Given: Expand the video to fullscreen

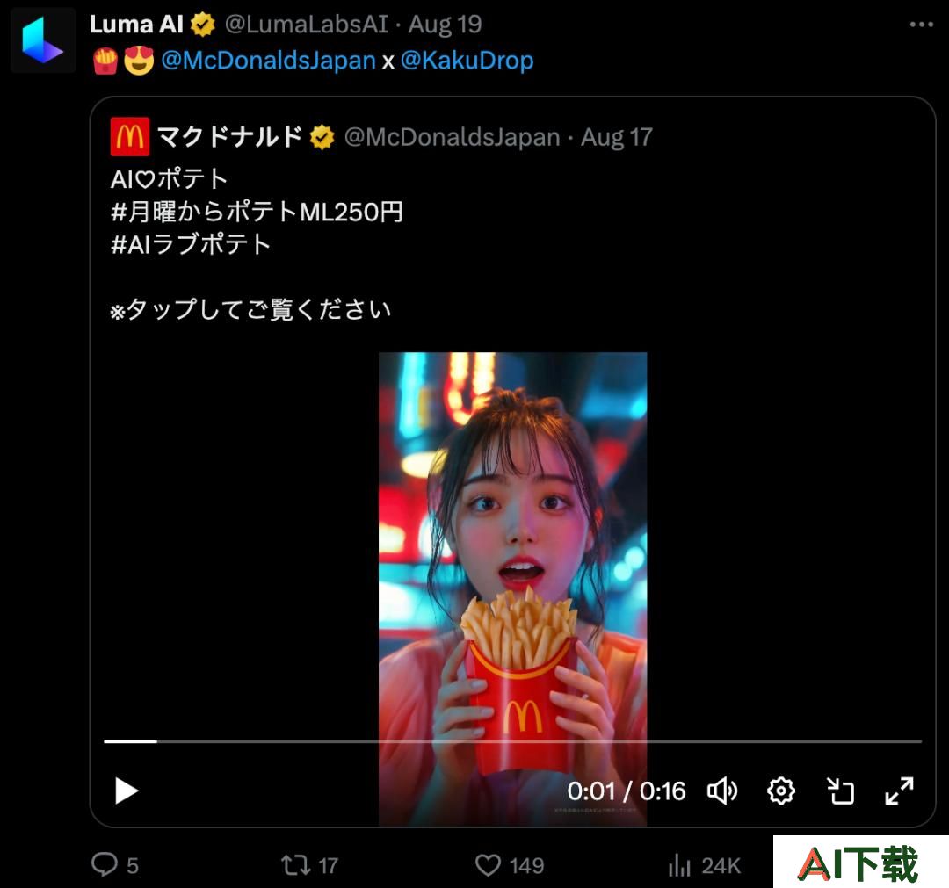Looking at the screenshot, I should pyautogui.click(x=899, y=791).
